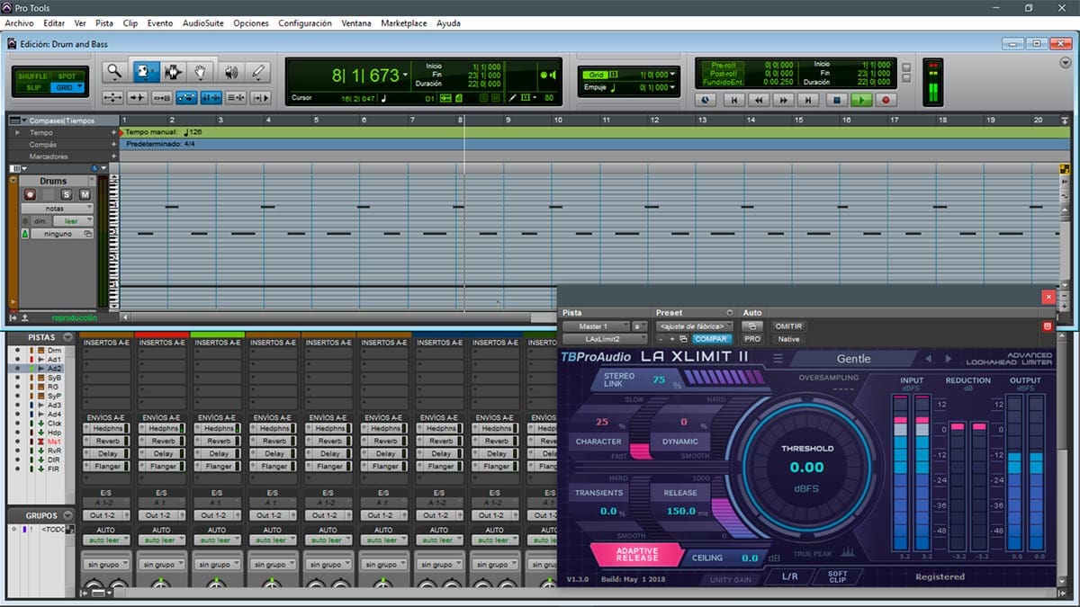The width and height of the screenshot is (1080, 607).
Task: Open the Pista menu
Action: click(104, 23)
